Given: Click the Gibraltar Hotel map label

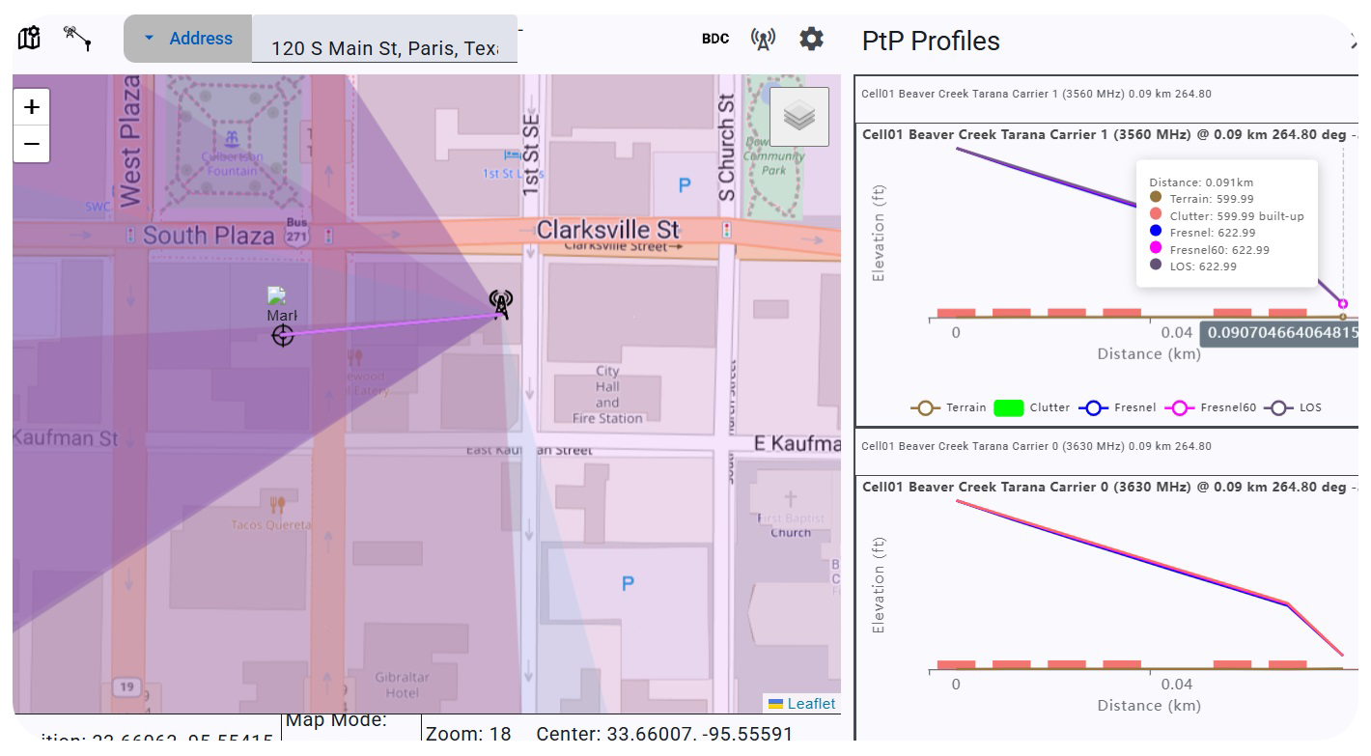Looking at the screenshot, I should point(403,685).
